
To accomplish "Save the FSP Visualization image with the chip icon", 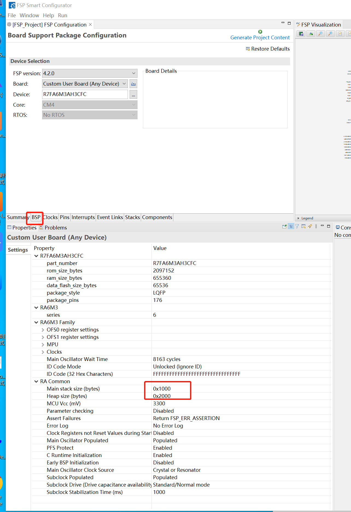I will click(x=301, y=34).
